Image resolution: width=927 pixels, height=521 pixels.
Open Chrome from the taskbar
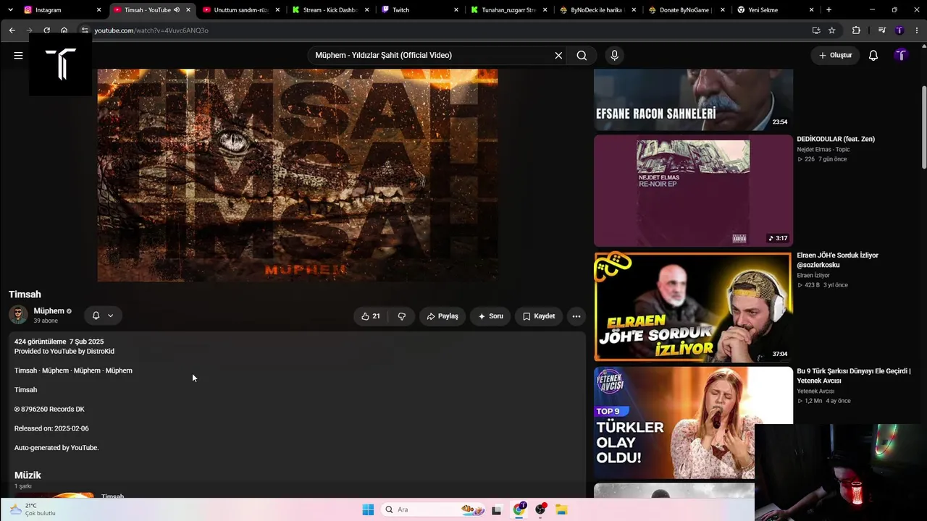519,509
